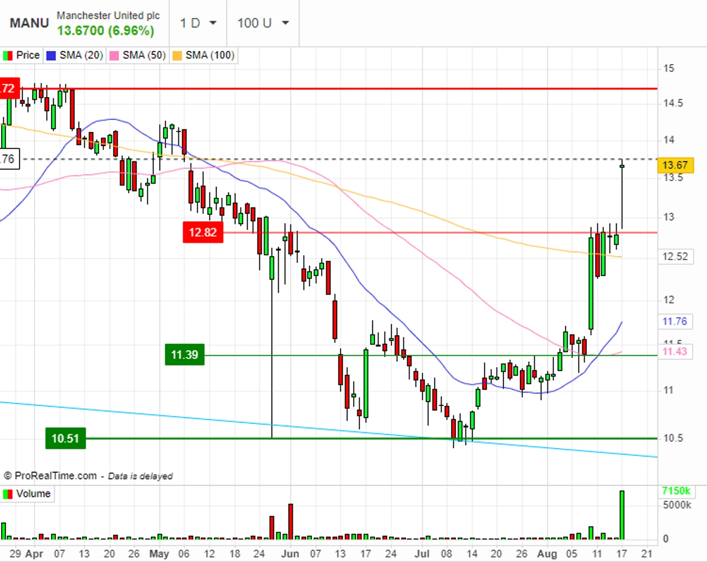The width and height of the screenshot is (707, 562).
Task: Click the blue 11.76 SMA value tag
Action: point(675,321)
